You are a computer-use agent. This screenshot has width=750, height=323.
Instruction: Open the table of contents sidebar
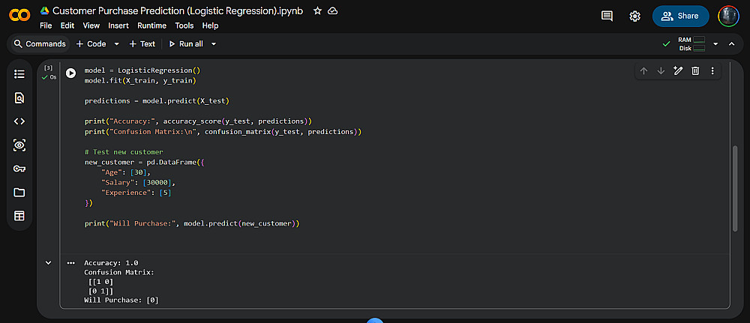(x=19, y=74)
